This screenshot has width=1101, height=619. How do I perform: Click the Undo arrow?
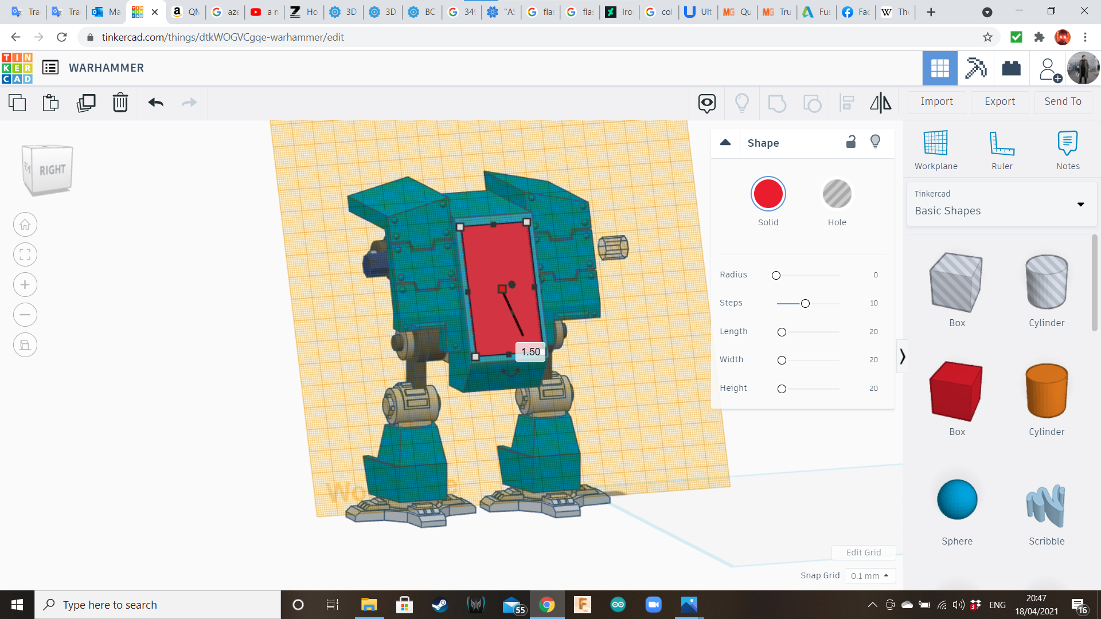coord(155,103)
